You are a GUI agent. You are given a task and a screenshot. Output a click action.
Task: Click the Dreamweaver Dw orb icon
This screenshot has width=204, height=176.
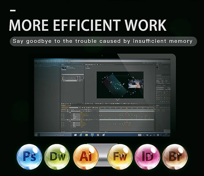[x=57, y=157]
